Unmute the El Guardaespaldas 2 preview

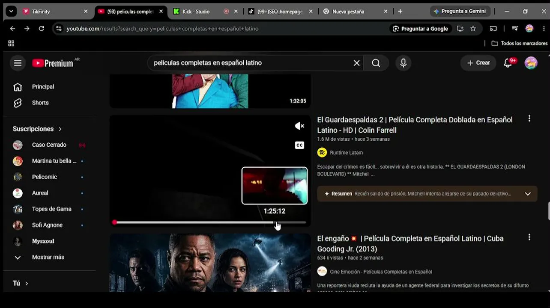click(299, 126)
